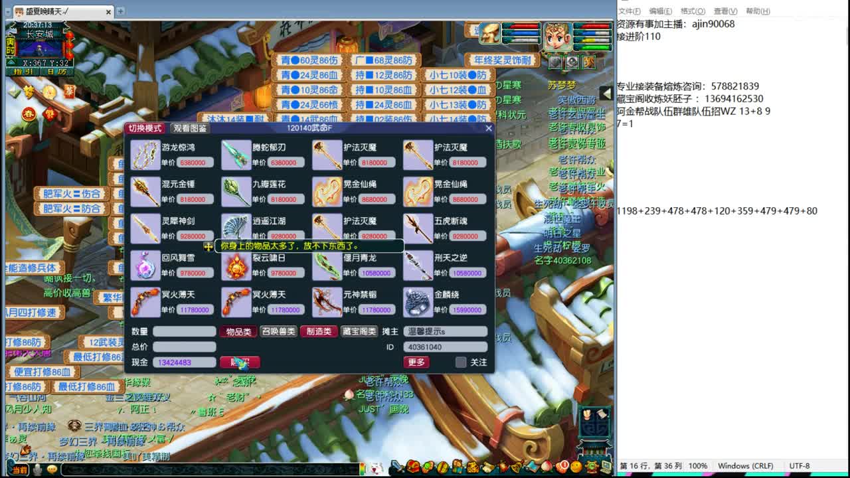Viewport: 850px width, 478px height.
Task: Open Notepad 编辑(E) menu
Action: coord(661,11)
